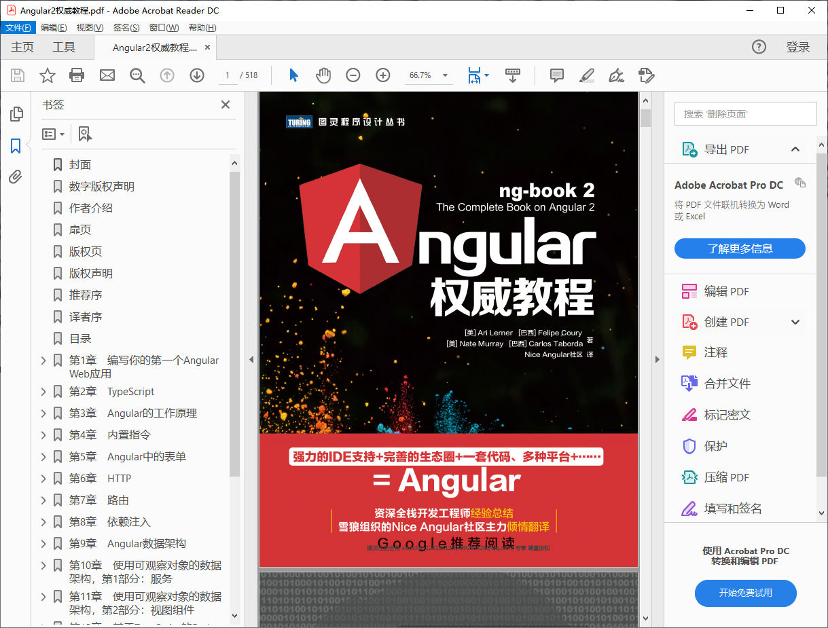This screenshot has width=828, height=628.
Task: Print the document using printer icon
Action: (x=77, y=75)
